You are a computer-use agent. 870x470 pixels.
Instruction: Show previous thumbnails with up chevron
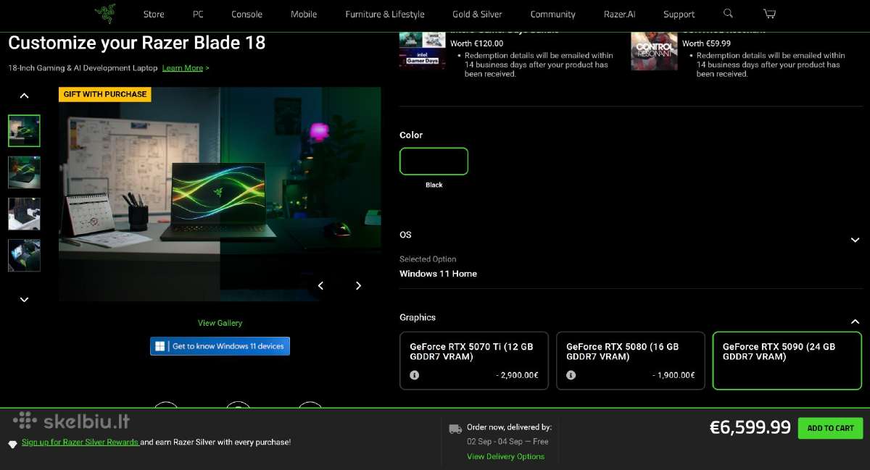[x=24, y=96]
